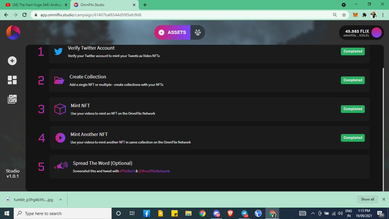The width and height of the screenshot is (389, 219).
Task: Select the ASSETS tab button
Action: pyautogui.click(x=172, y=32)
